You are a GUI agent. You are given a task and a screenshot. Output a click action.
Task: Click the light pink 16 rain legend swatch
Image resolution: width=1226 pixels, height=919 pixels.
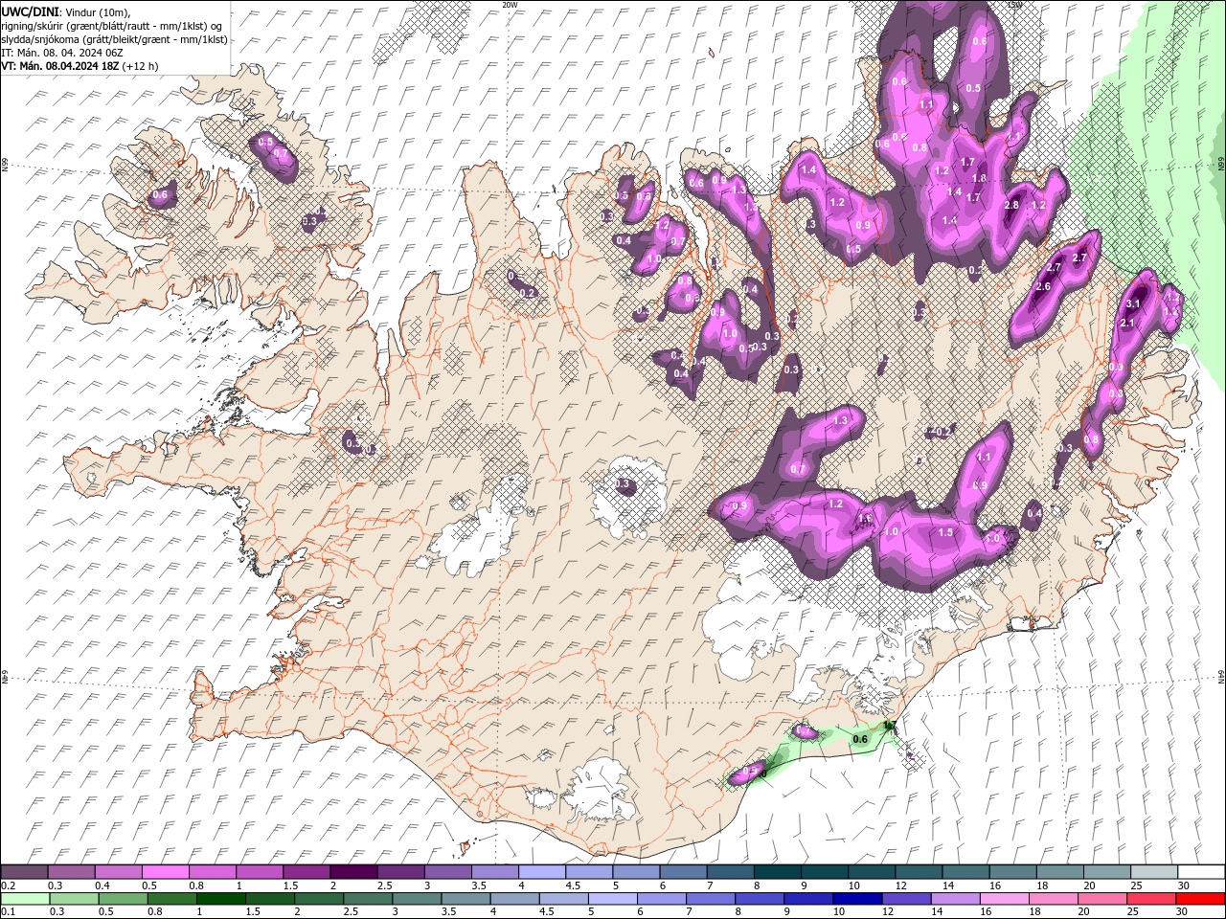pyautogui.click(x=1004, y=898)
